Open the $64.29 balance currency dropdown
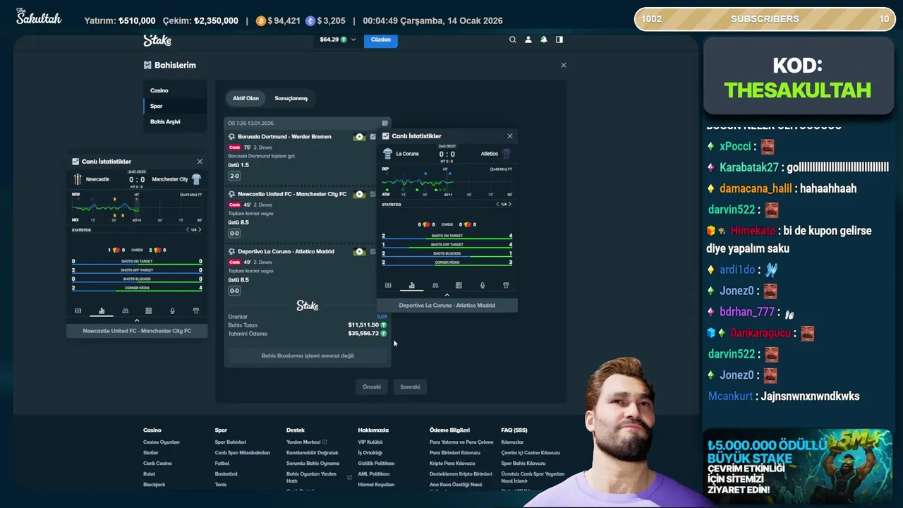The height and width of the screenshot is (508, 903). point(338,40)
